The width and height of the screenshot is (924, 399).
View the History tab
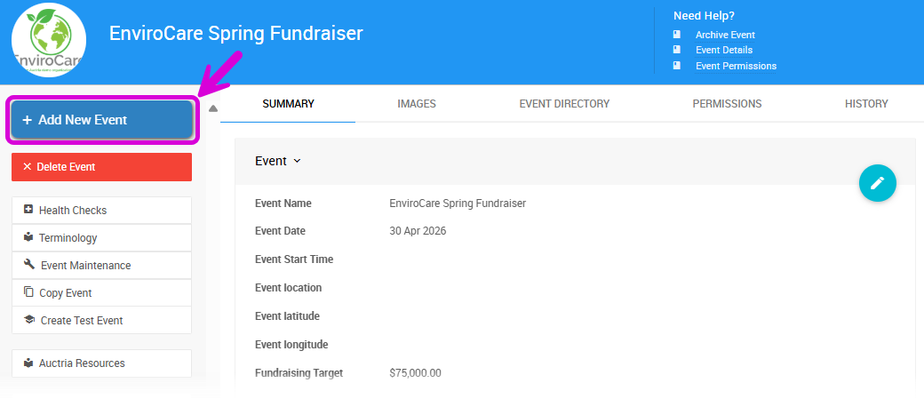point(866,104)
